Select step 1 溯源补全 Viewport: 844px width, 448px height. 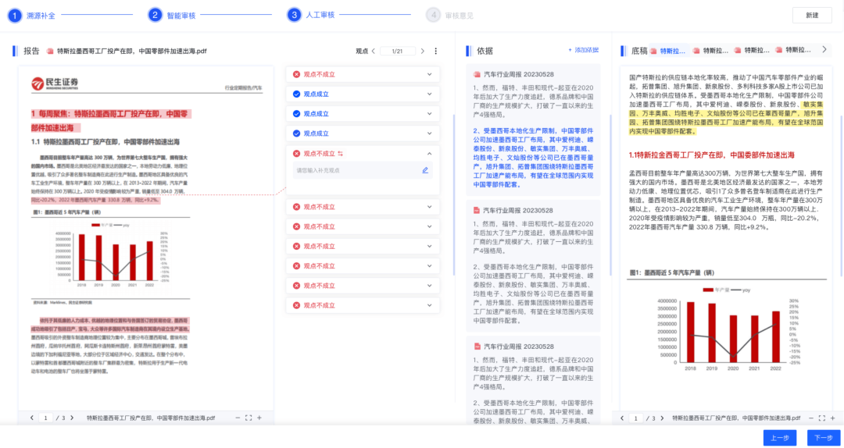[x=31, y=15]
